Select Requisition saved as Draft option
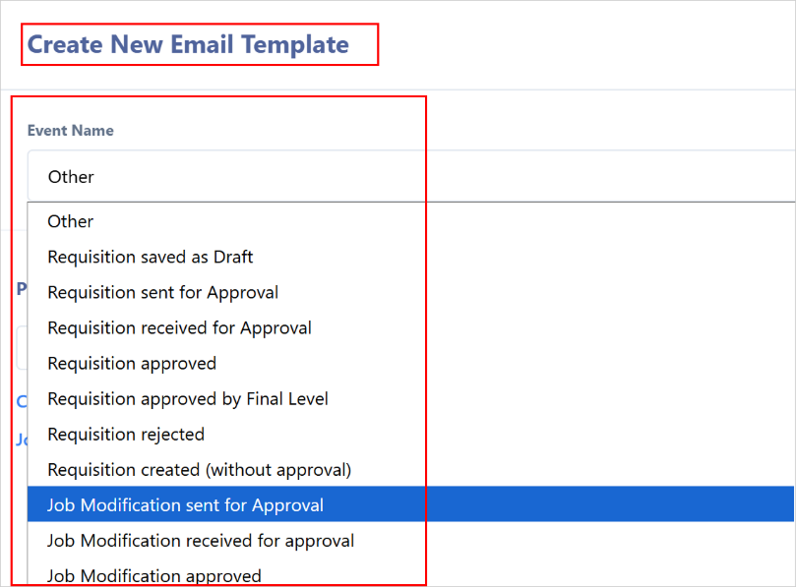 pos(410,258)
